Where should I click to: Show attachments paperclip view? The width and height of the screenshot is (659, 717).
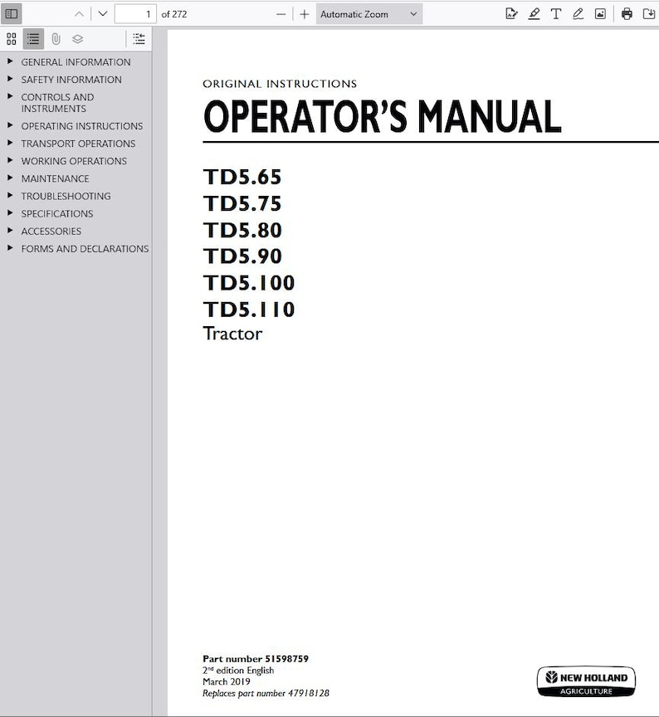point(56,39)
